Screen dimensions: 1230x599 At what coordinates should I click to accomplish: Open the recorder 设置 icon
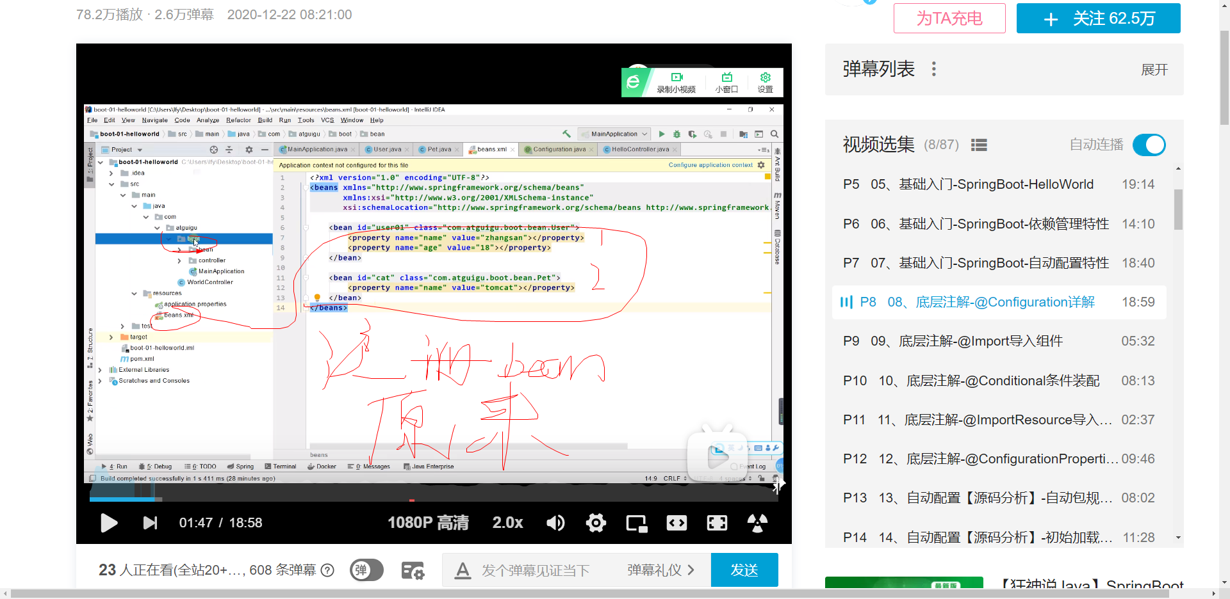click(x=765, y=83)
